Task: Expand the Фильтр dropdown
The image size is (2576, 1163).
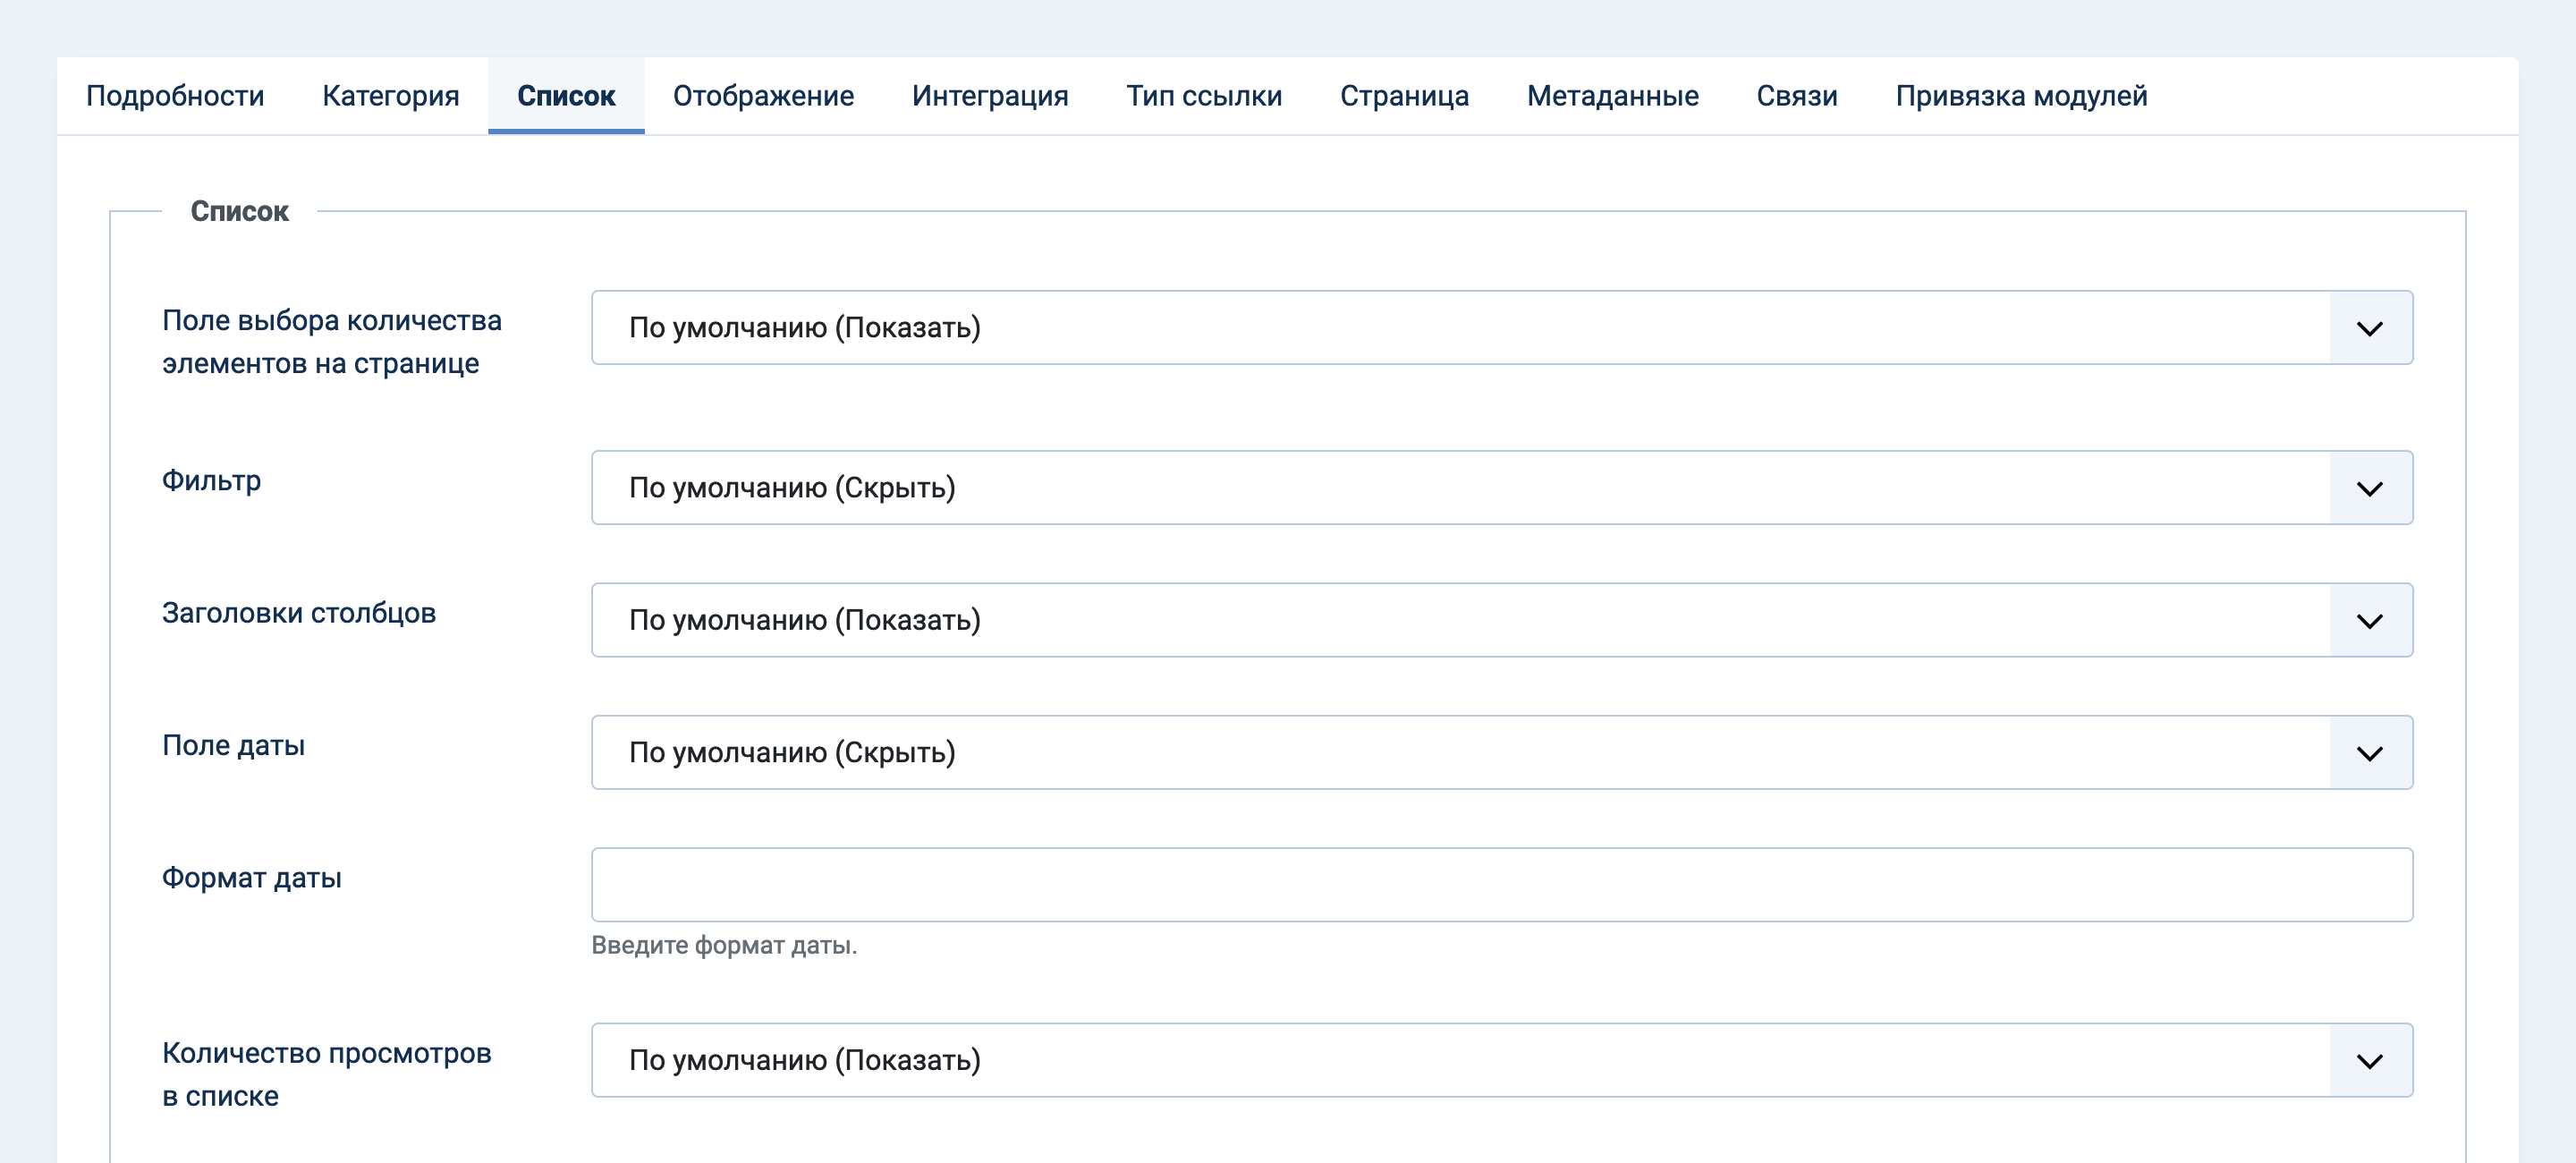Action: pos(1502,488)
